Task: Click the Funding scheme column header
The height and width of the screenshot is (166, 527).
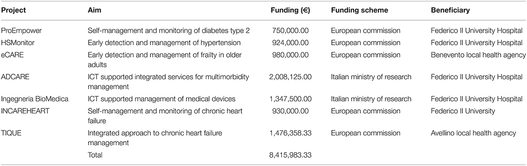Action: [x=359, y=11]
